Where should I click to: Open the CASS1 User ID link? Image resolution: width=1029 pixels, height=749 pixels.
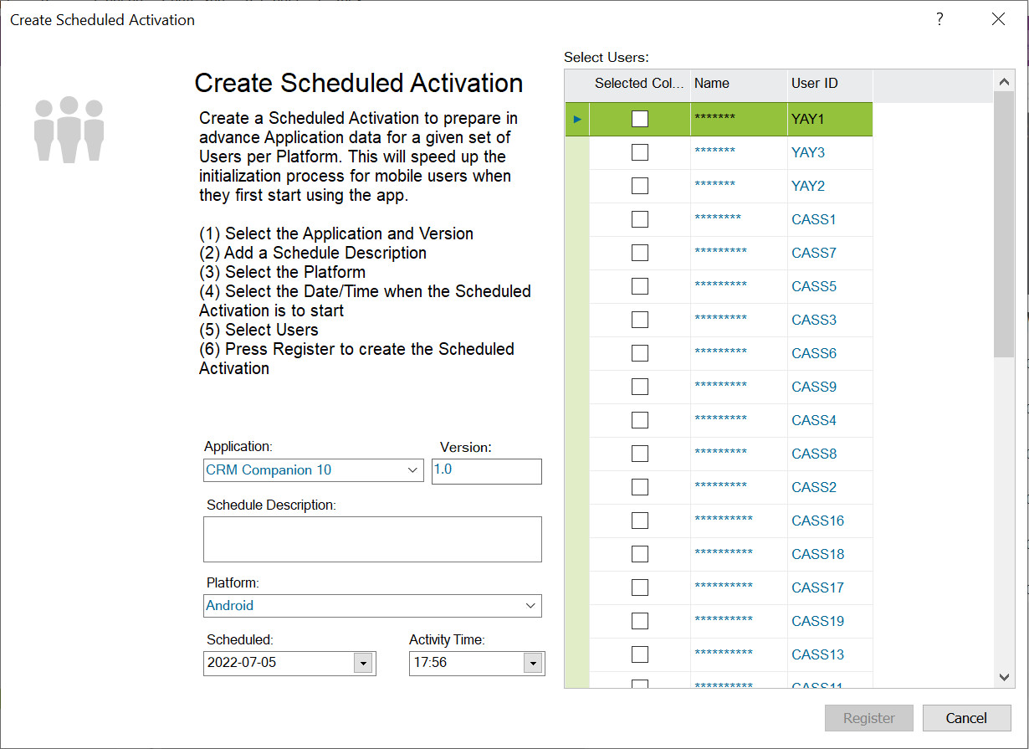(813, 218)
